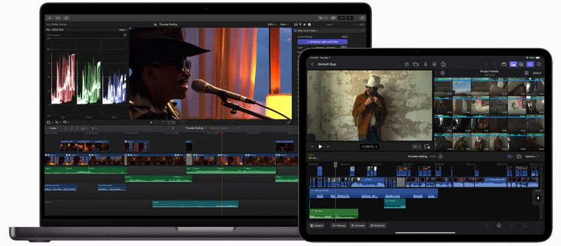Tap the circular speed icon in iPad bottom bar
Image resolution: width=561 pixels, height=246 pixels.
[499, 225]
